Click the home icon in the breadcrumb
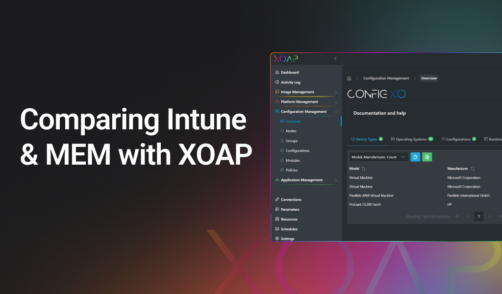This screenshot has height=294, width=502. coord(349,78)
